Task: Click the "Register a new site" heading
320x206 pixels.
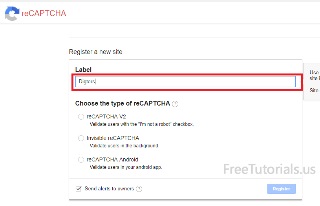Action: pos(95,52)
